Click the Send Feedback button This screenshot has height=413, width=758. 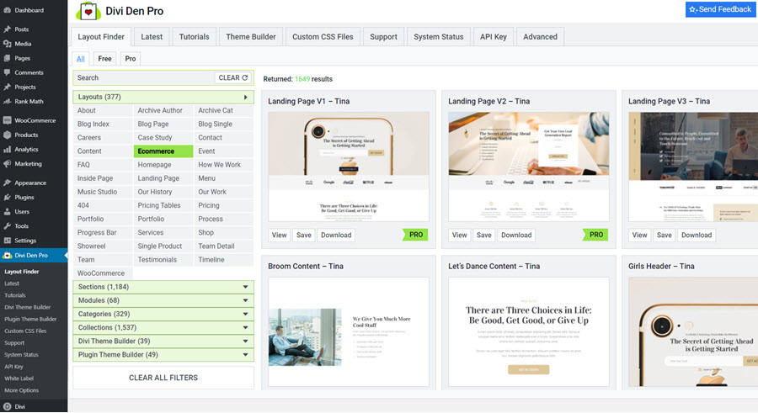click(x=720, y=9)
